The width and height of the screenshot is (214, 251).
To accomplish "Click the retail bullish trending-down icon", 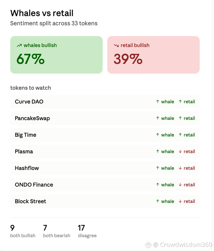I will 116,45.
